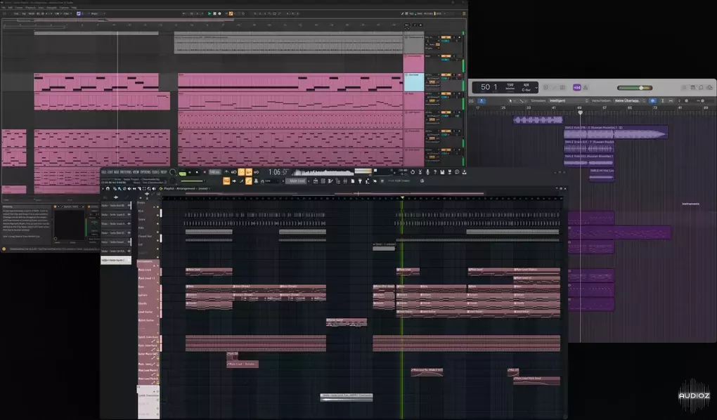717x420 pixels.
Task: Open FL Studio Line snap dropdown
Action: pos(273,181)
